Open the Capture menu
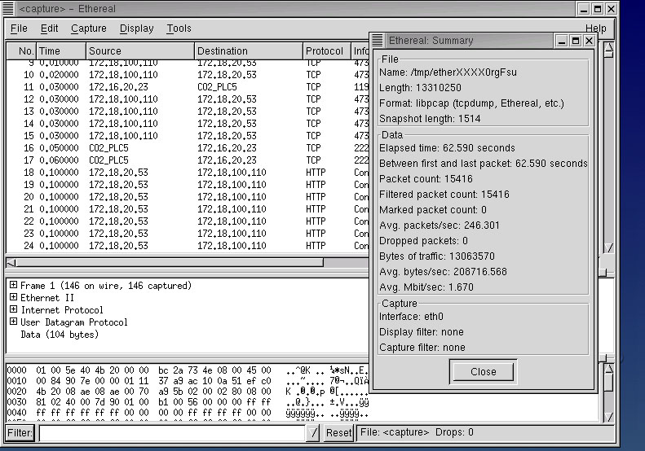 coord(88,28)
